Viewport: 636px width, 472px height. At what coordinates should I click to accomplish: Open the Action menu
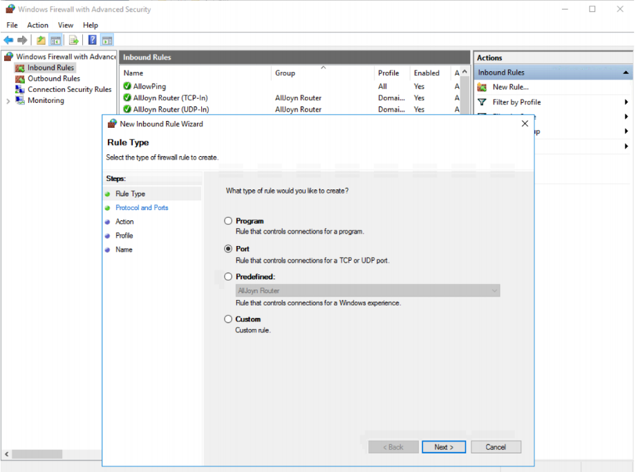pos(38,25)
